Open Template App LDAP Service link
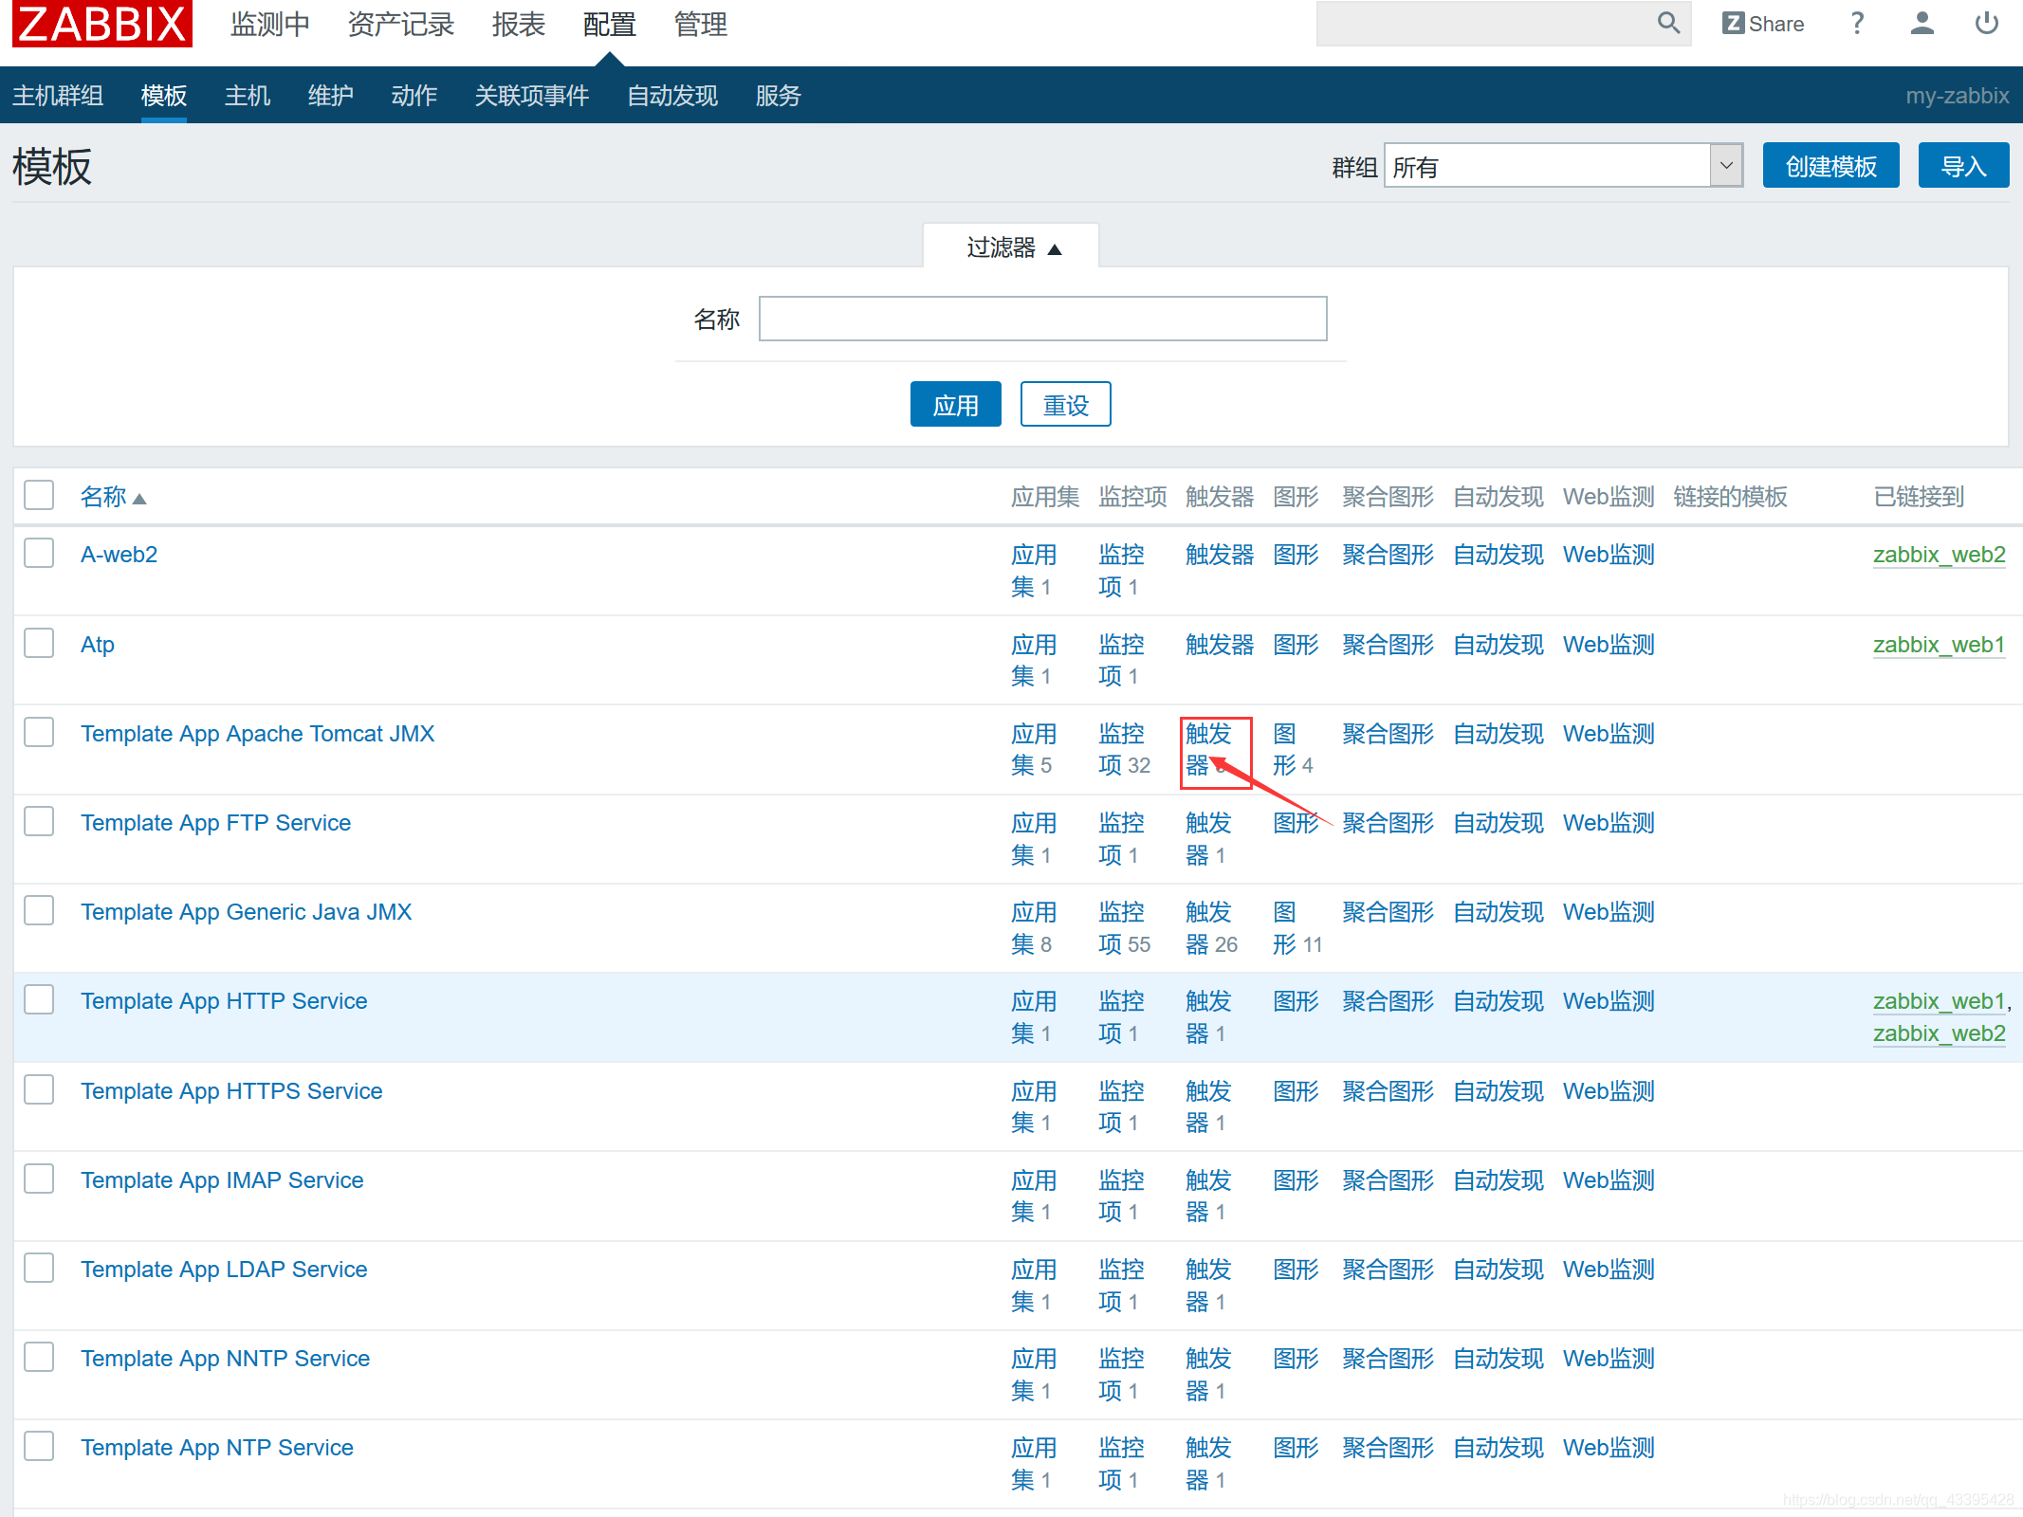 coord(224,1270)
